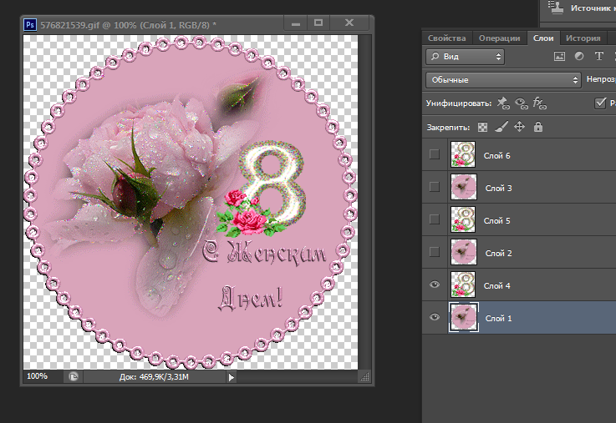Viewport: 616px width, 423px height.
Task: Click the unify layer style icon
Action: tap(539, 103)
